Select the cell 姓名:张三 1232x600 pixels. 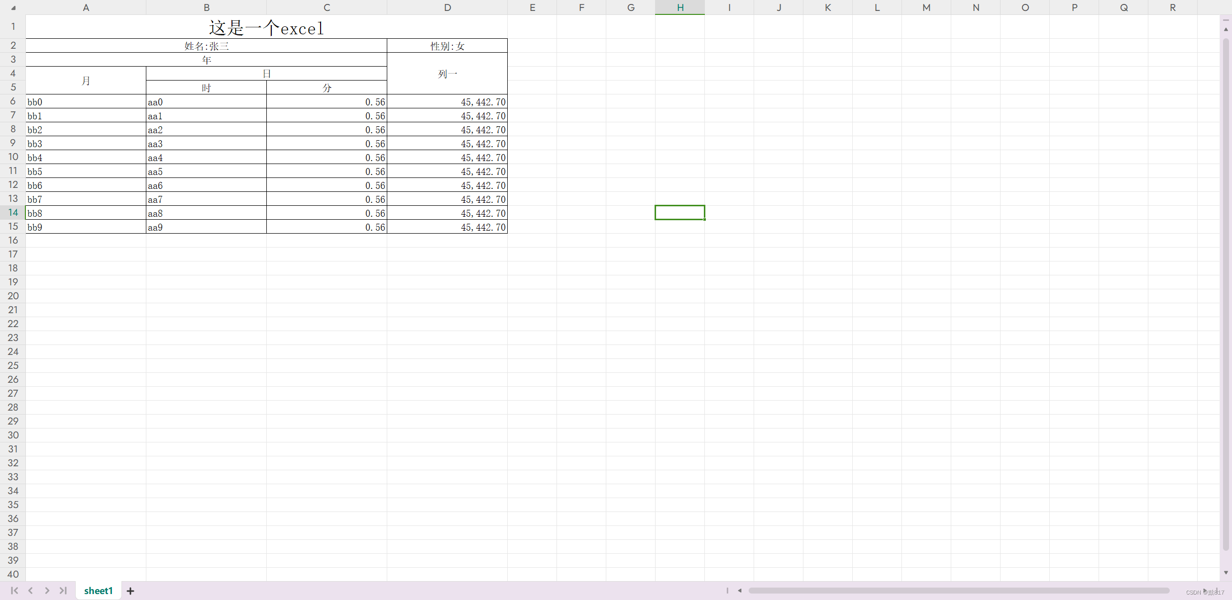point(206,46)
